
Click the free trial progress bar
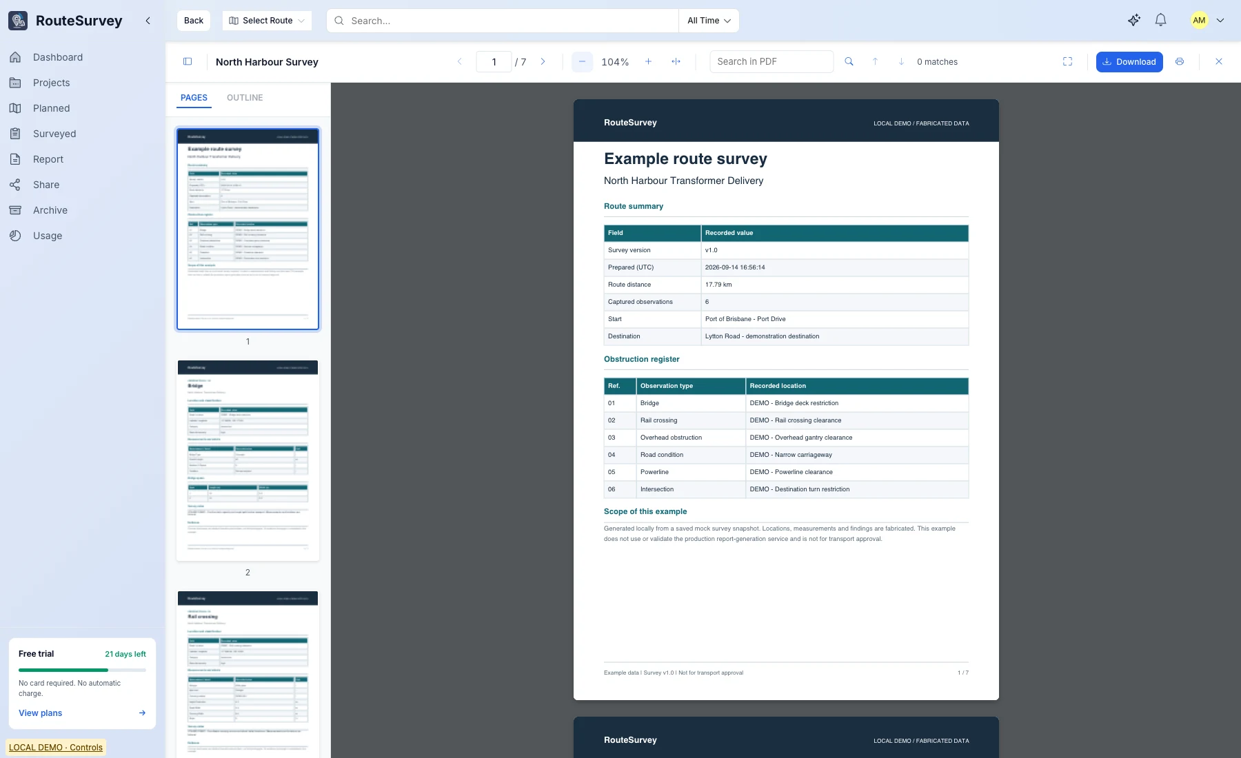pyautogui.click(x=82, y=670)
